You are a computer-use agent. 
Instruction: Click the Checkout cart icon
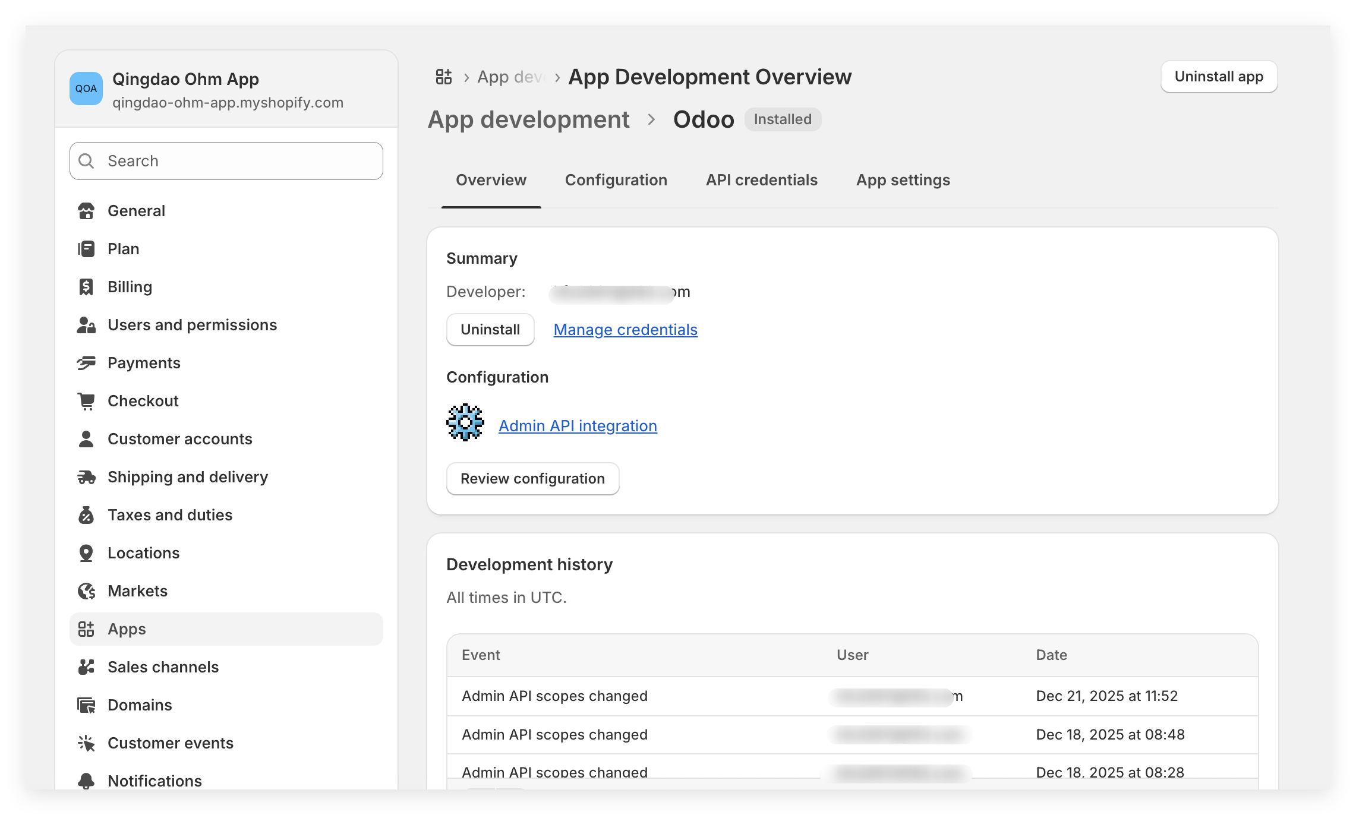point(86,401)
